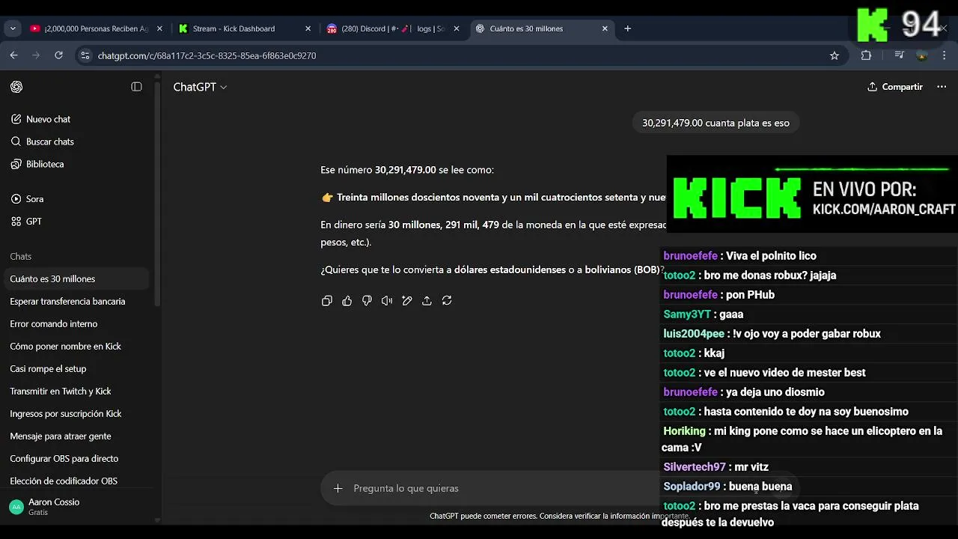Screen dimensions: 958x539
Task: Open a new browser tab with plus
Action: tap(627, 28)
